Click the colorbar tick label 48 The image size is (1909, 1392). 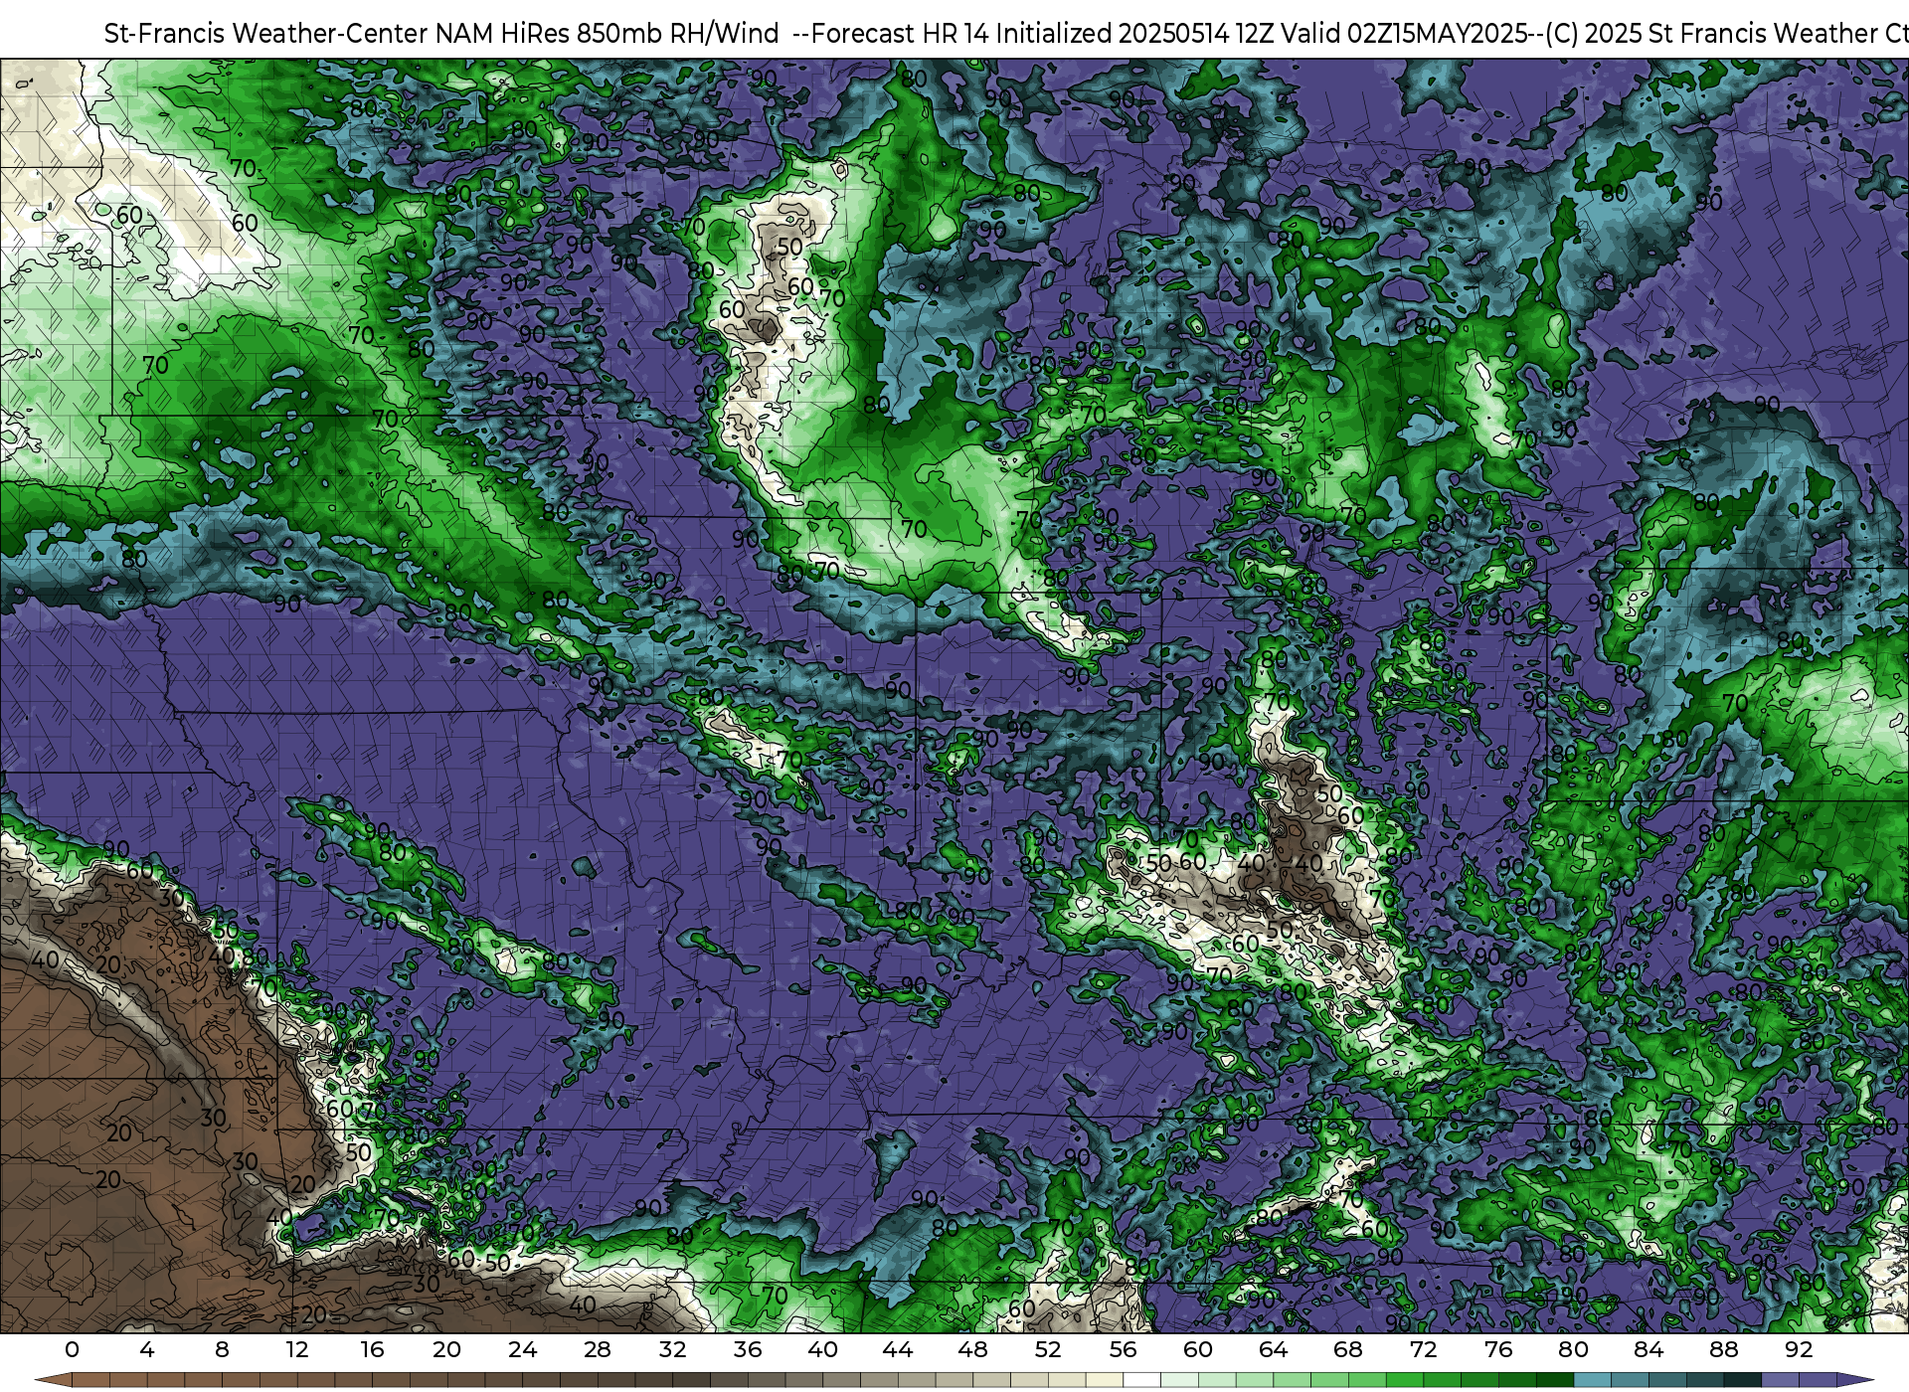[x=972, y=1350]
